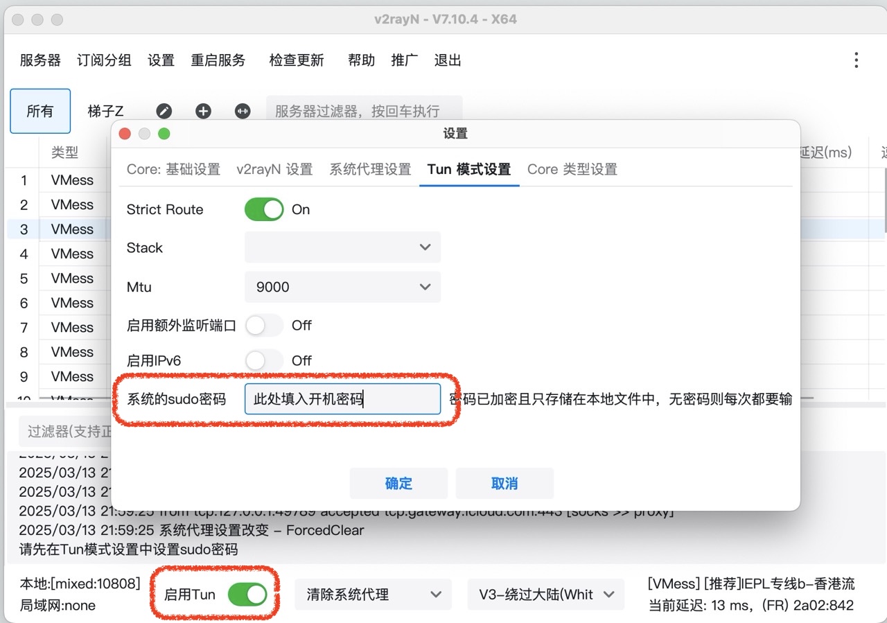This screenshot has width=887, height=623.
Task: Switch to the Core 类型设置 tab
Action: pos(572,169)
